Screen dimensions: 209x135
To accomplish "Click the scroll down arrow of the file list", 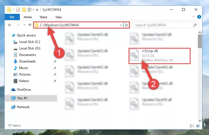I will pyautogui.click(x=200, y=121).
